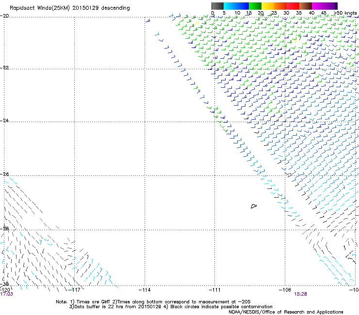Image resolution: width=359 pixels, height=315 pixels.
Task: Click the brown 35-40 knots color segment
Action: 306,6
